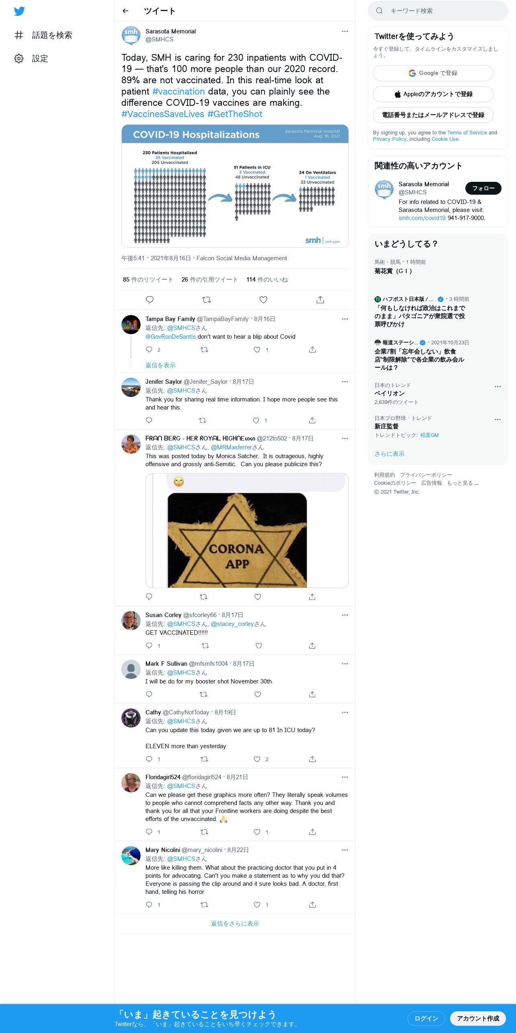Open more options for ベイリオン trend
The height and width of the screenshot is (1033, 516).
pos(498,387)
